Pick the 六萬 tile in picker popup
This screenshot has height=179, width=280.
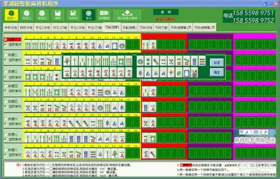pyautogui.click(x=105, y=72)
